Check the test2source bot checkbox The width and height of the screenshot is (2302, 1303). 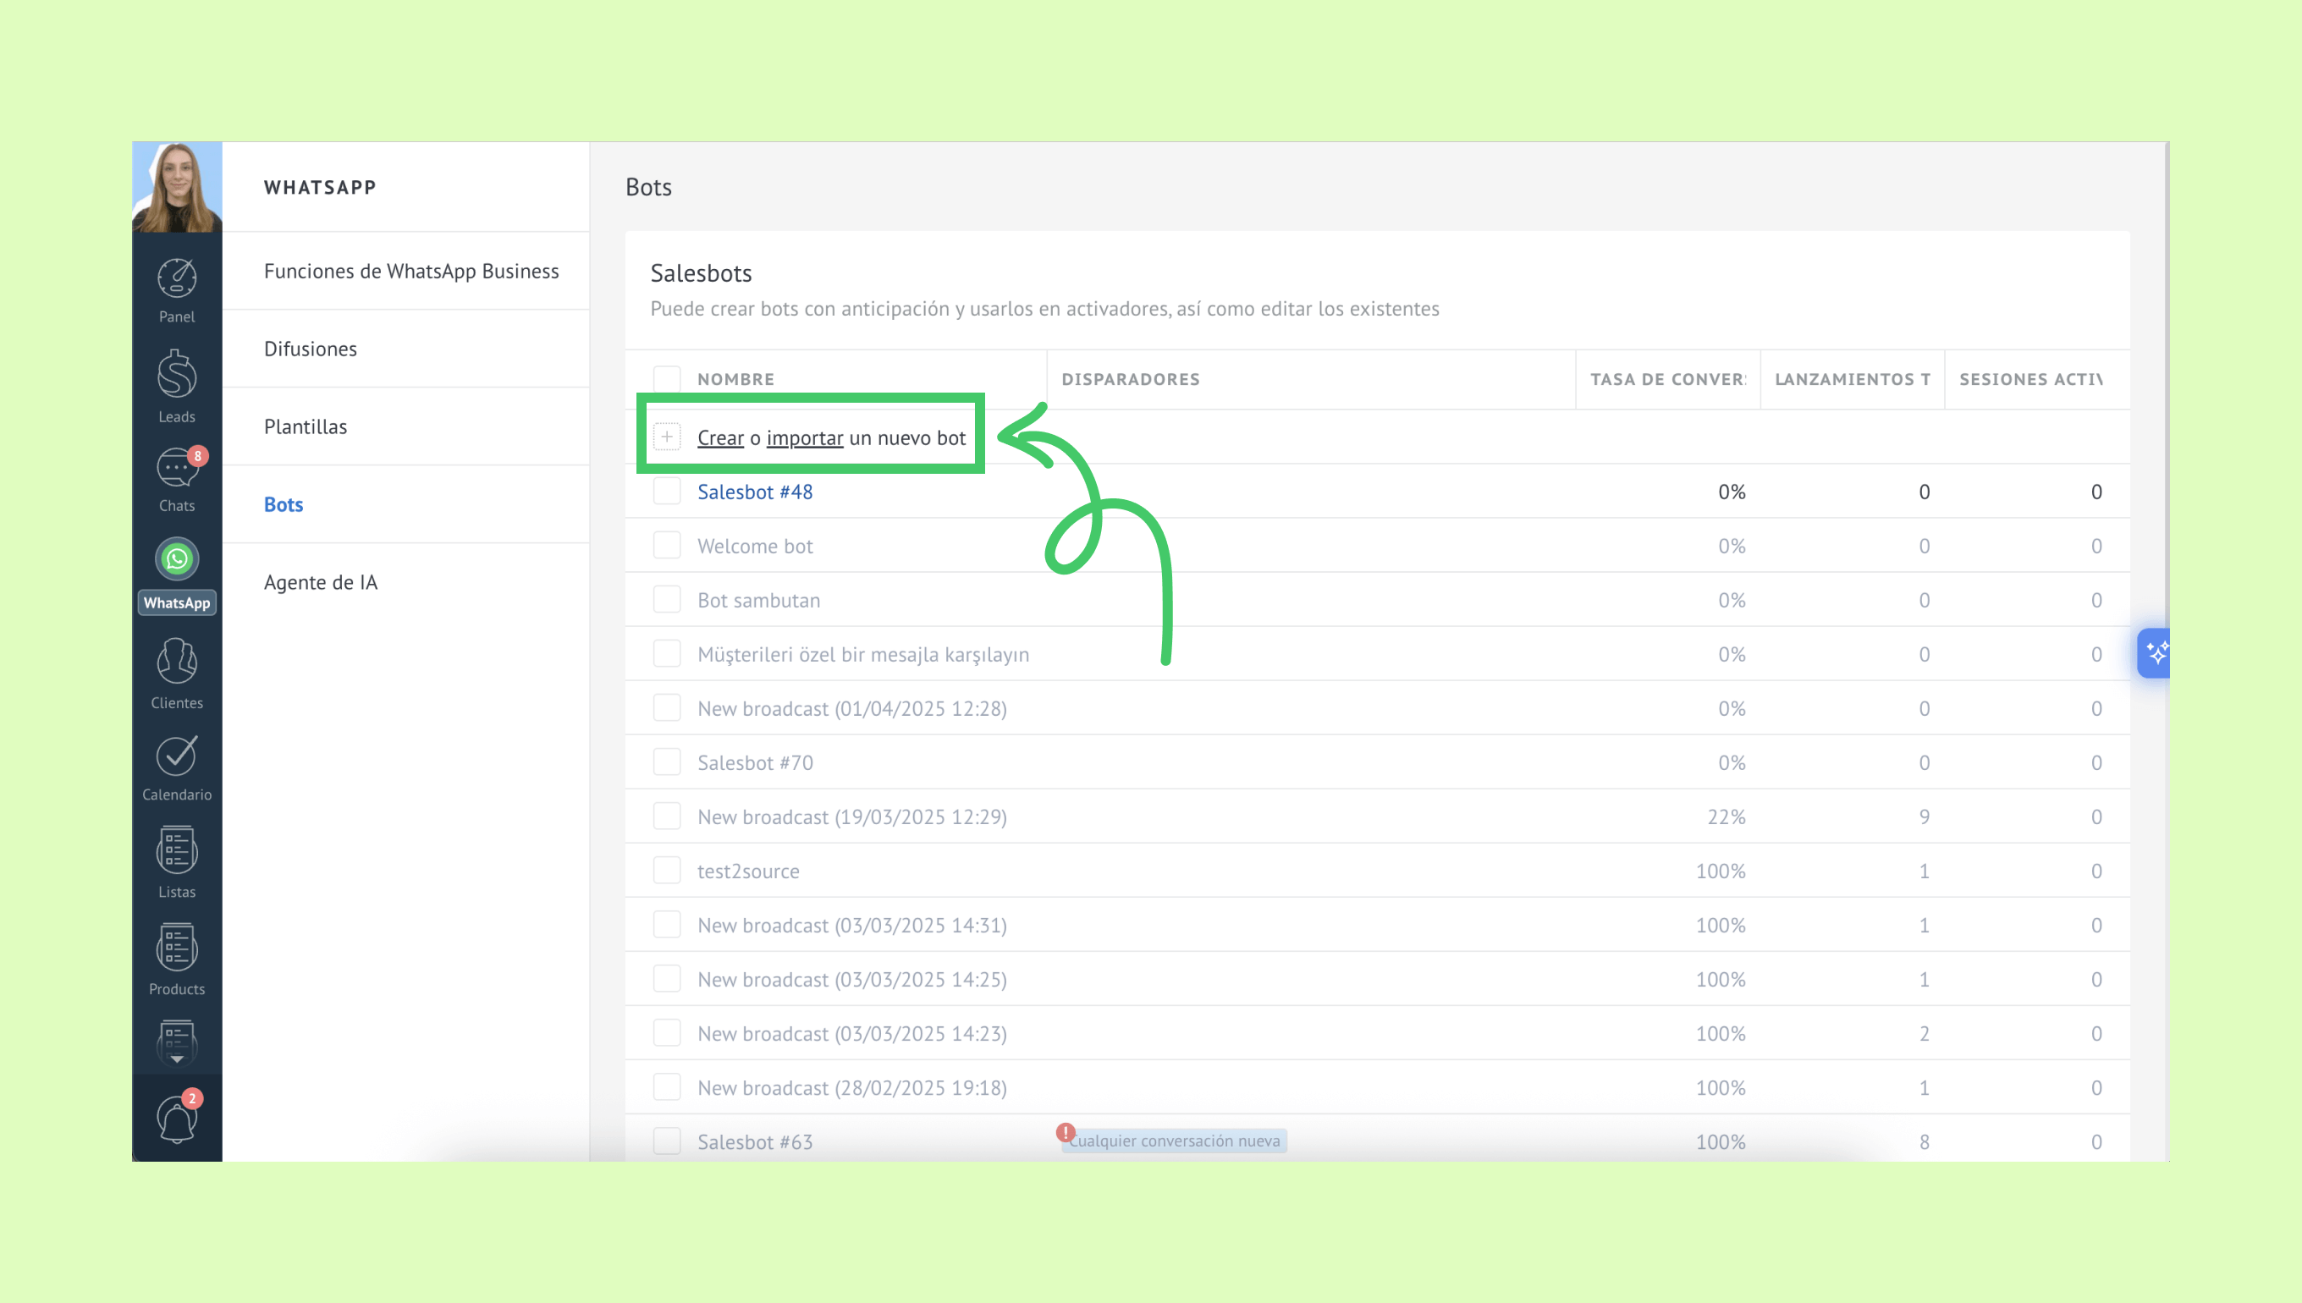pyautogui.click(x=667, y=870)
